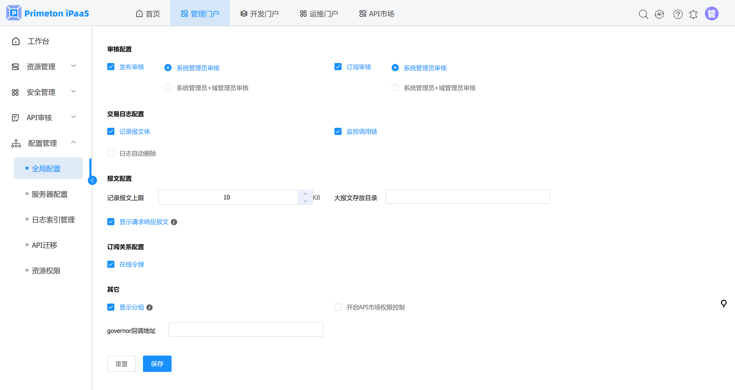The height and width of the screenshot is (390, 735).
Task: Open 服务器配置 in the sidebar
Action: click(49, 194)
